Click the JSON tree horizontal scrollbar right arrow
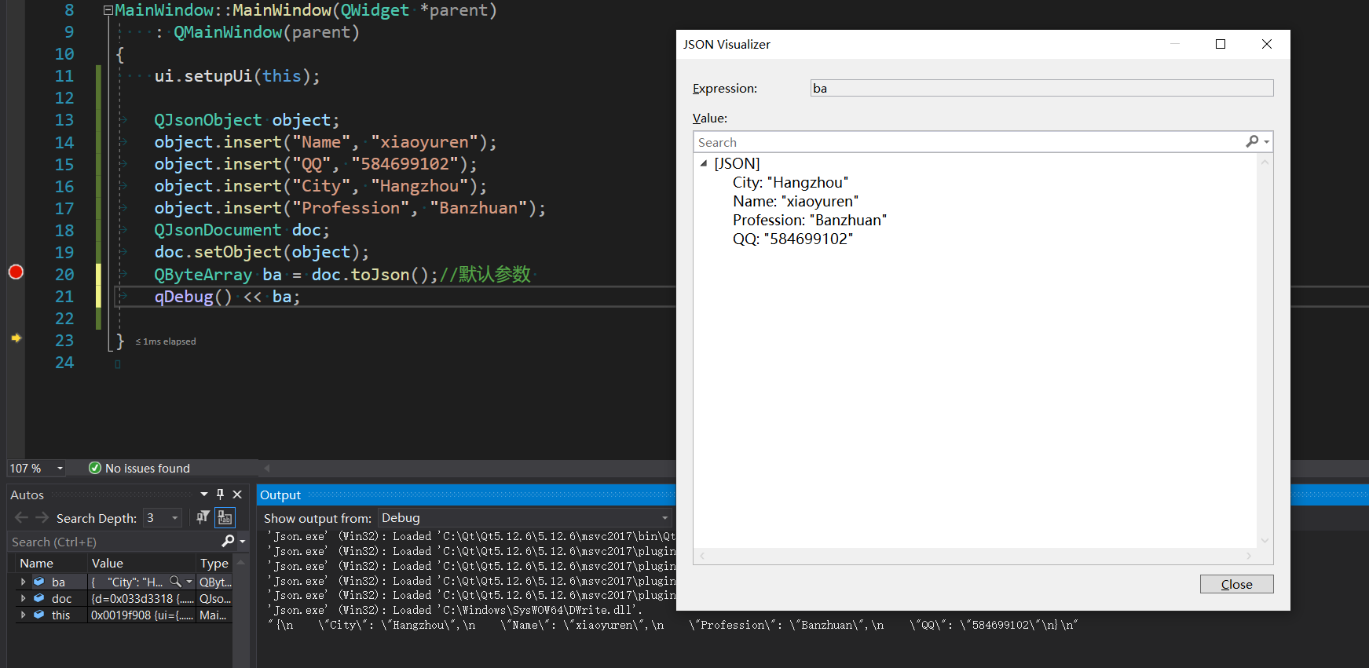1369x668 pixels. pyautogui.click(x=1249, y=556)
